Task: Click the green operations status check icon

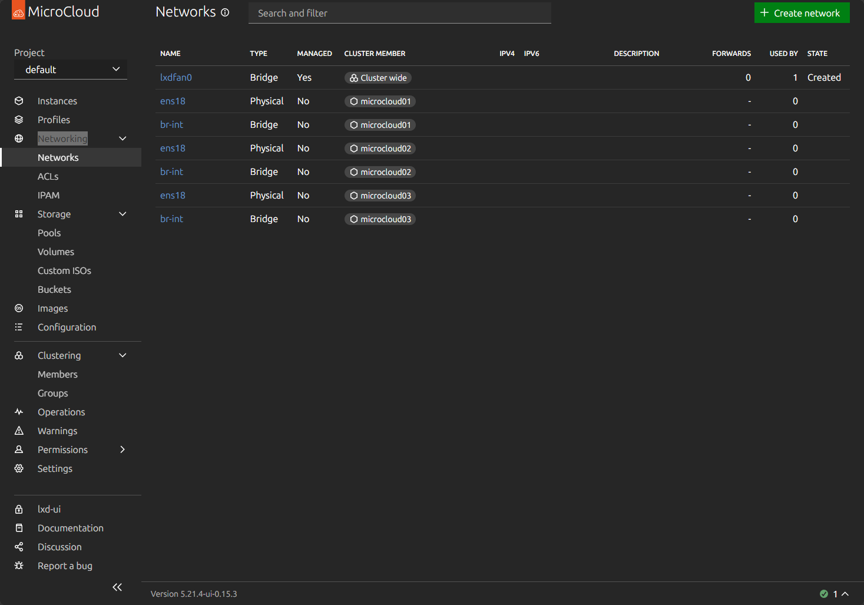Action: coord(824,594)
